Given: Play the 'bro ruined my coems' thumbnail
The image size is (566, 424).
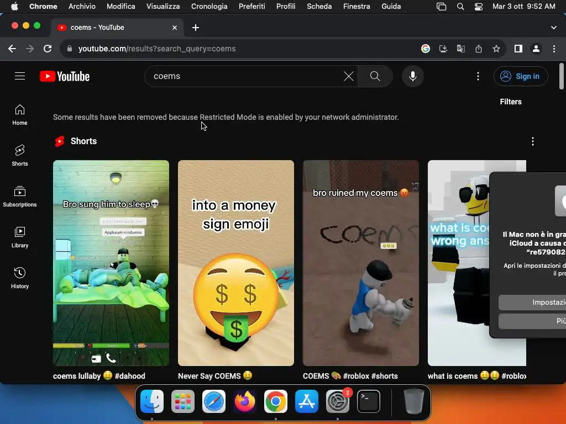Looking at the screenshot, I should pos(360,263).
